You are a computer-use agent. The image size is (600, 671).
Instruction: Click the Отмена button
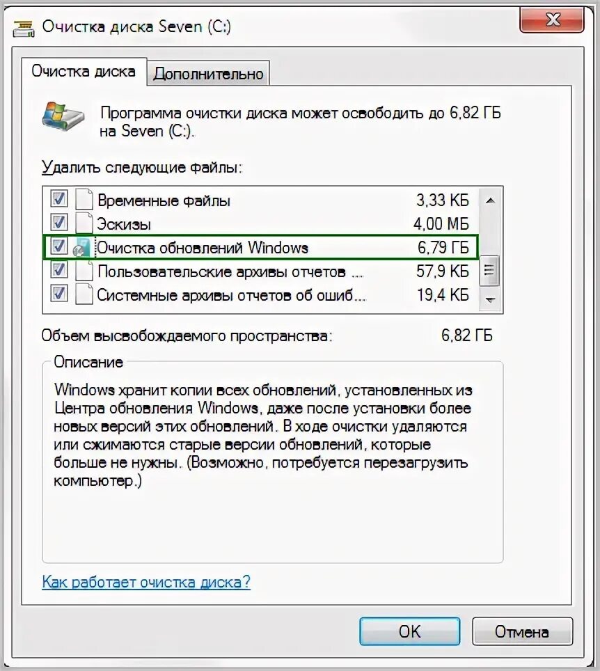click(x=522, y=631)
